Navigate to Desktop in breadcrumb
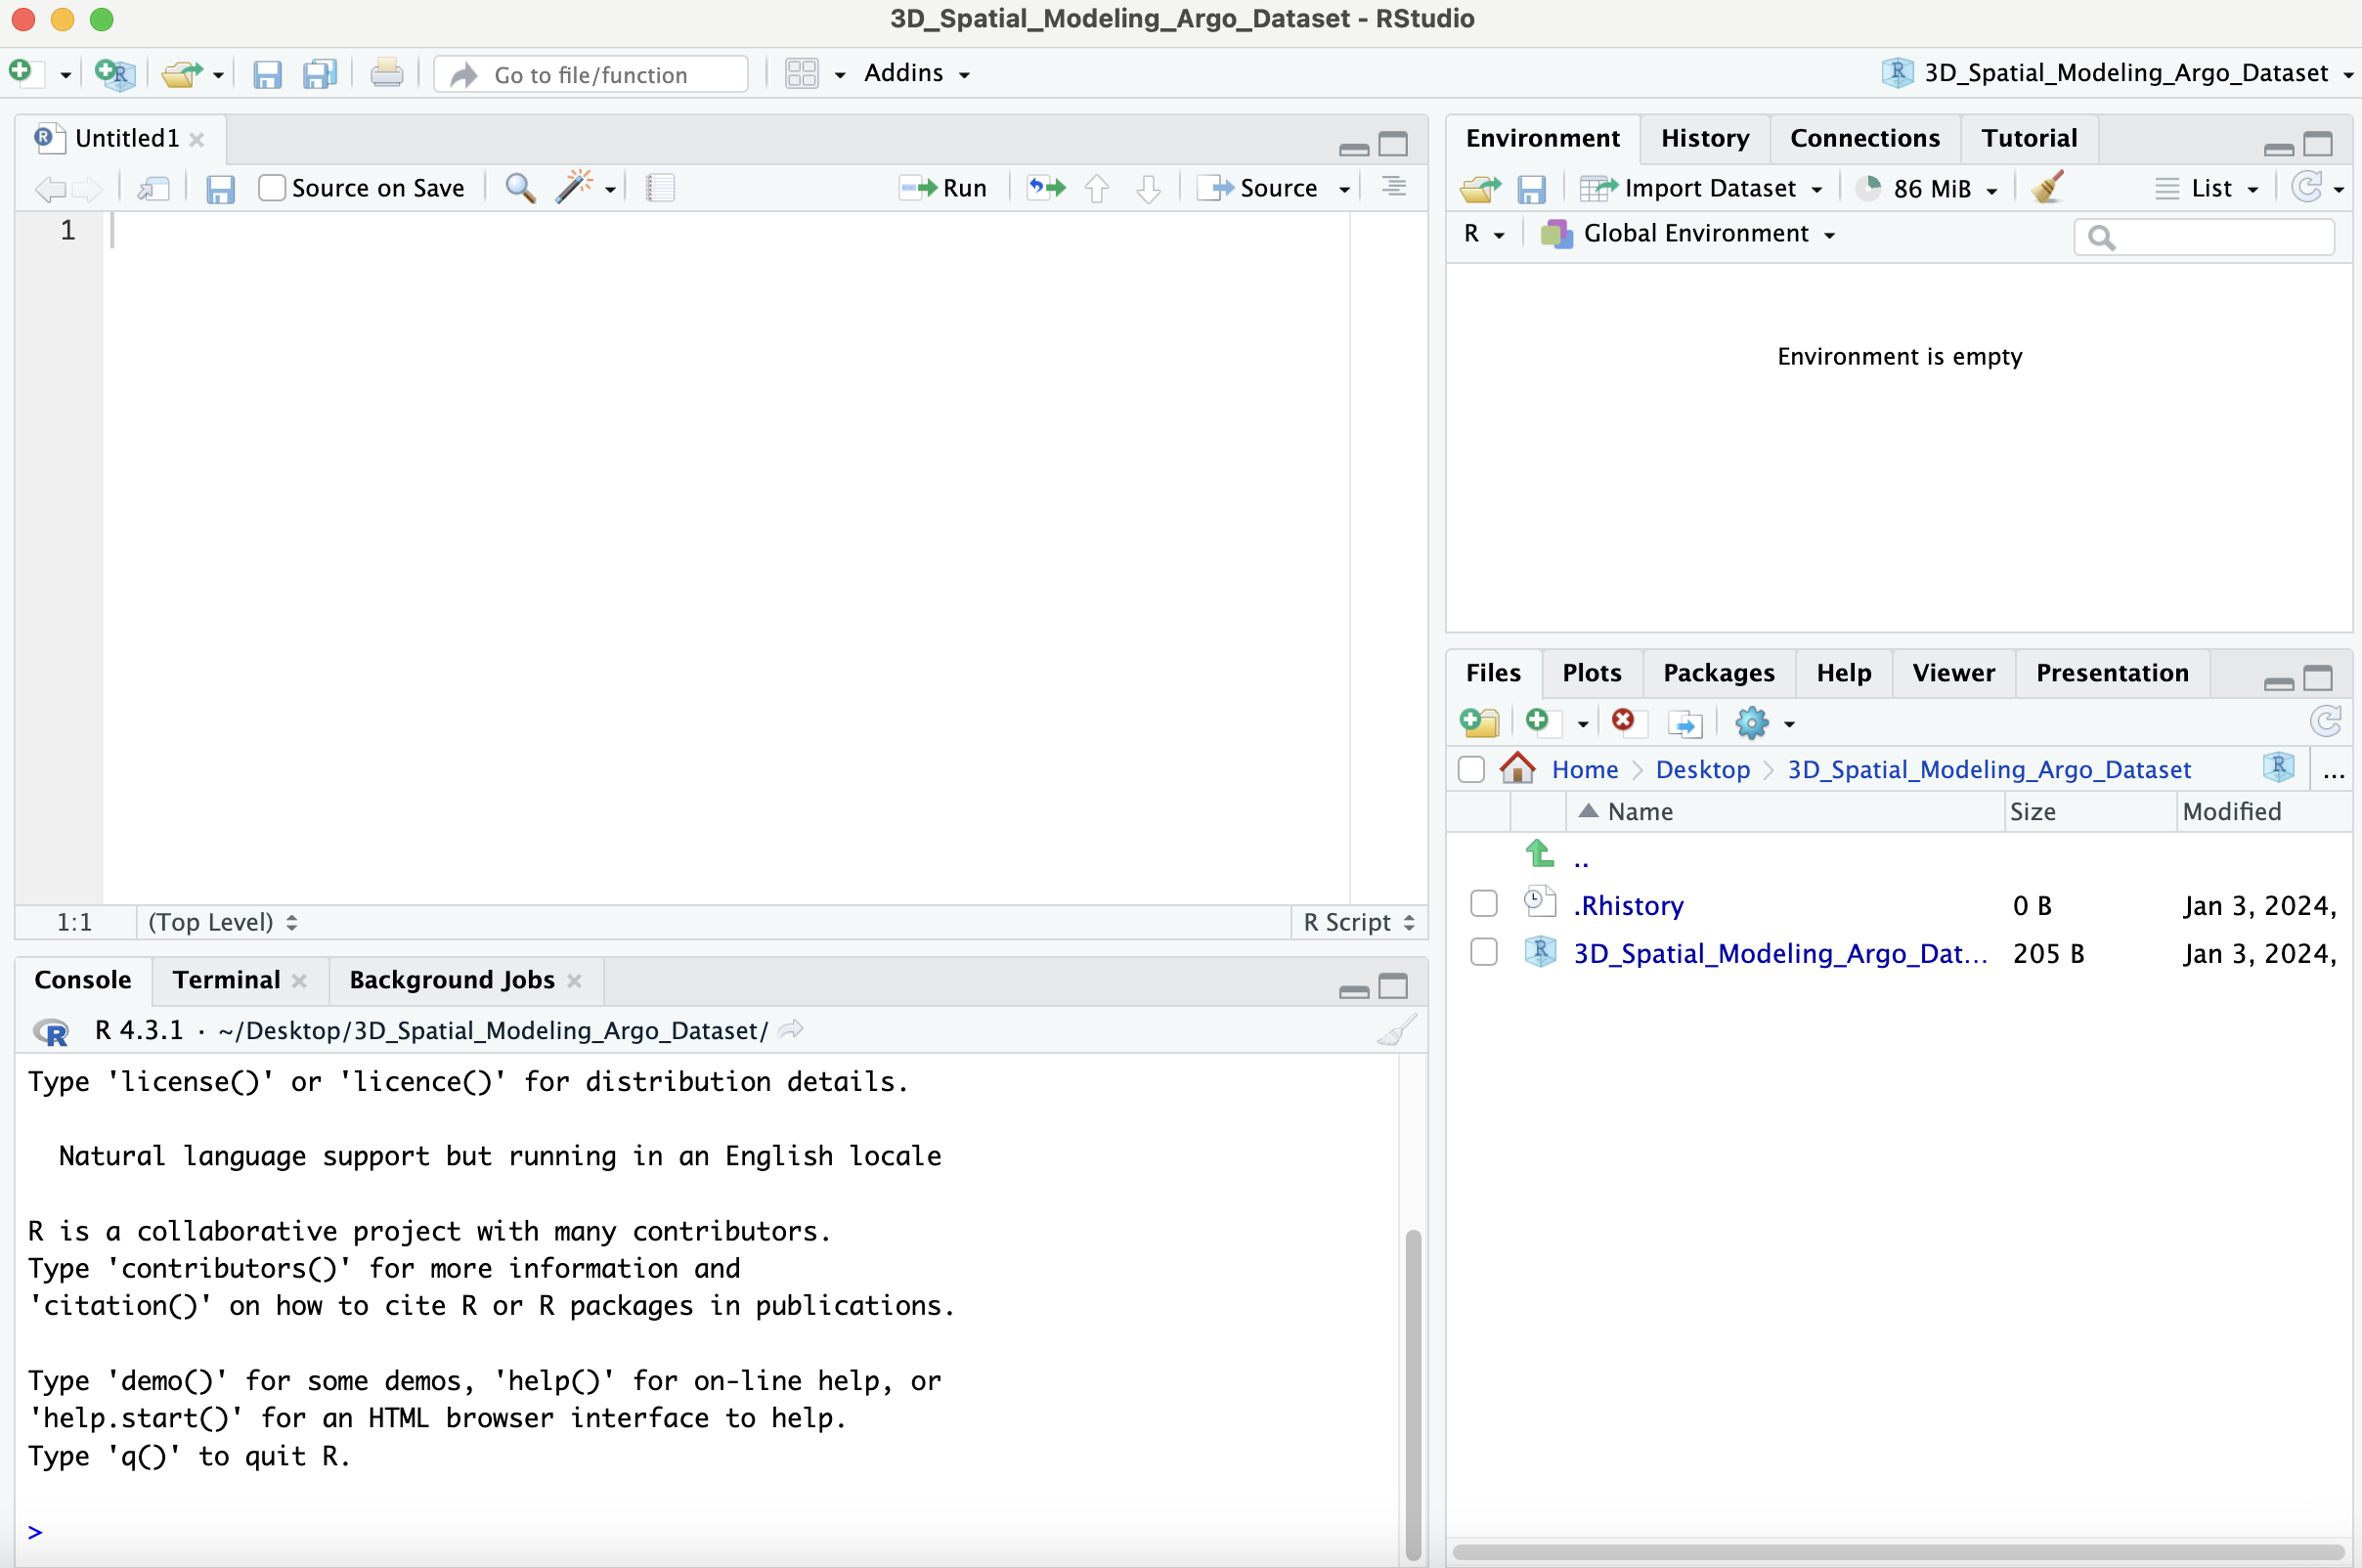 [x=1702, y=769]
